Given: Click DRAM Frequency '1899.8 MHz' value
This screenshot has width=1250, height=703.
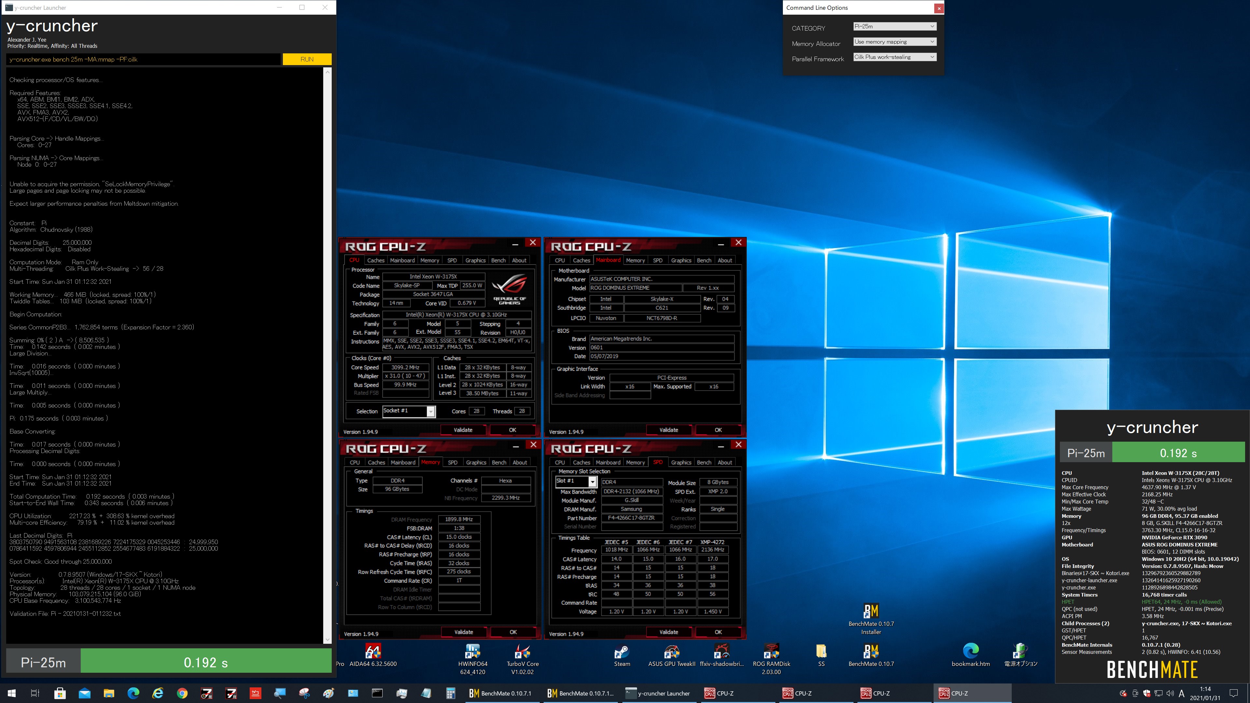Looking at the screenshot, I should click(x=459, y=520).
